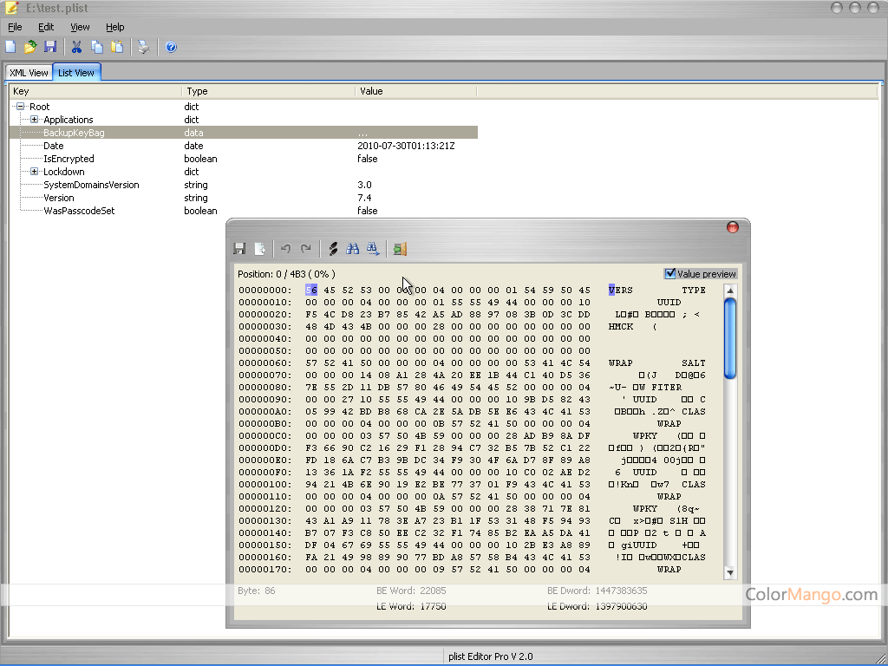This screenshot has width=888, height=666.
Task: Click the Find binoculars icon in the hex editor
Action: click(353, 249)
